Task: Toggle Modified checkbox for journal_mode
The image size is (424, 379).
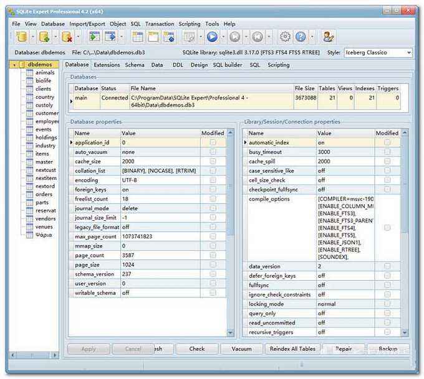Action: point(213,208)
